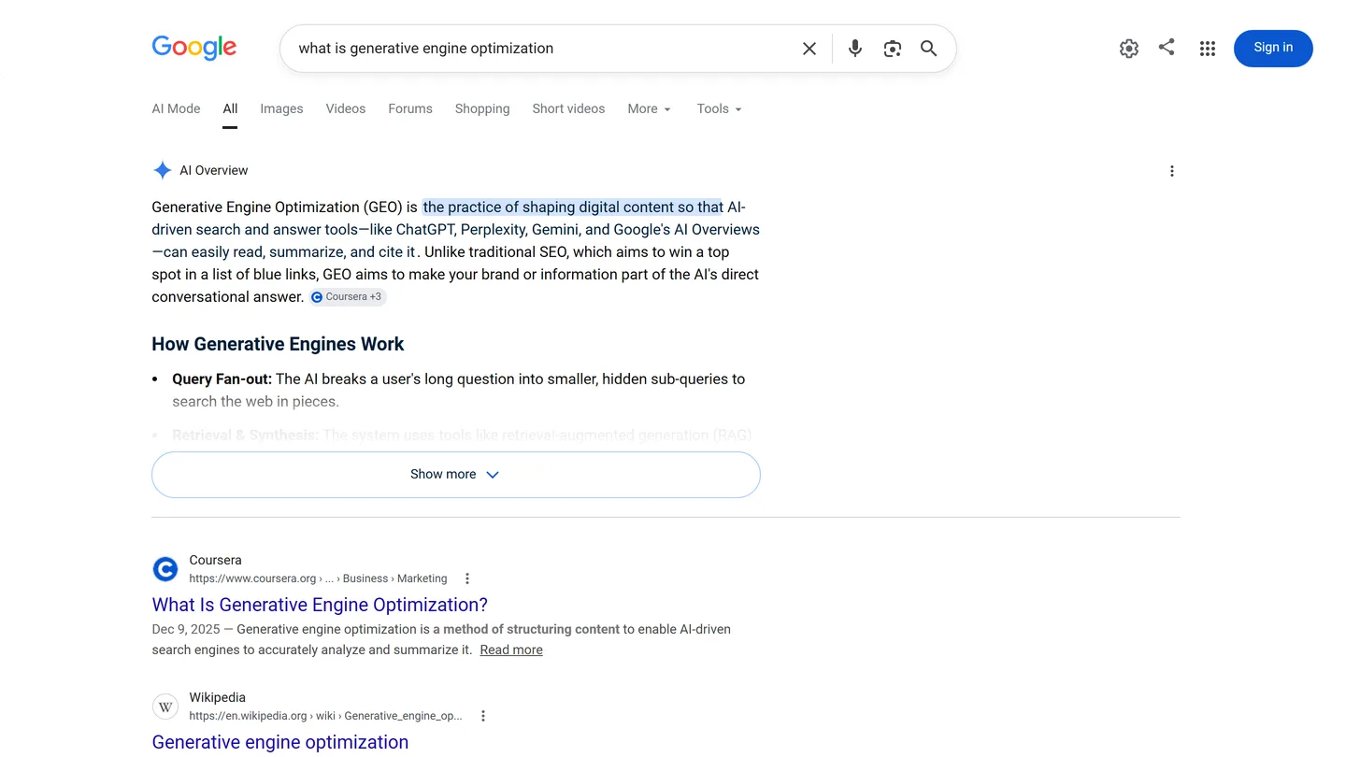Open the Google apps grid icon
This screenshot has width=1346, height=757.
coord(1208,49)
